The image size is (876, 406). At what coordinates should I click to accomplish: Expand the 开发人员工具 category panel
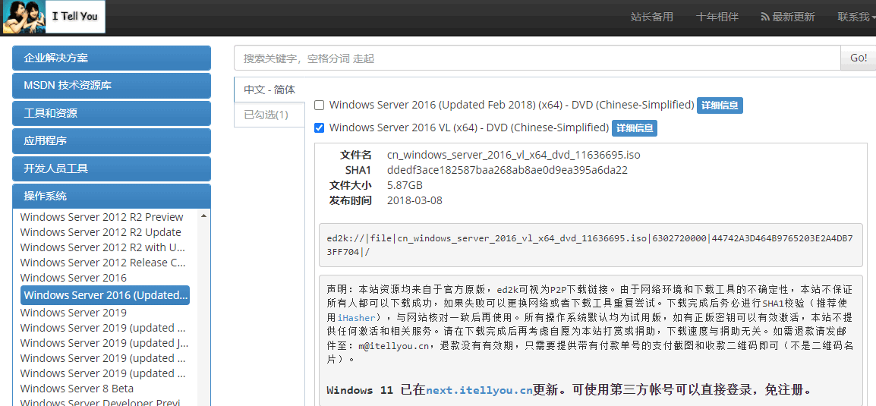point(112,168)
